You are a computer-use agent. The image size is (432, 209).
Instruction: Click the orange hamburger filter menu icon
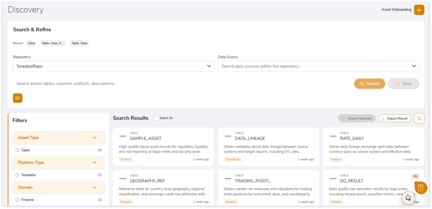18,98
